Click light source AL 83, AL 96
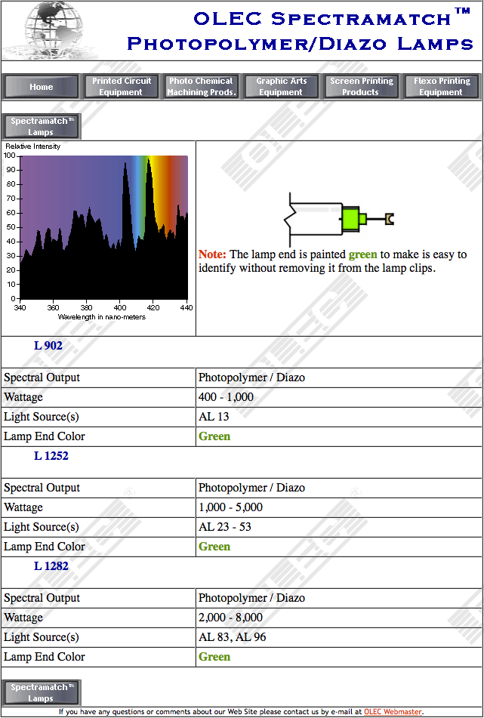This screenshot has width=484, height=718. click(x=232, y=637)
